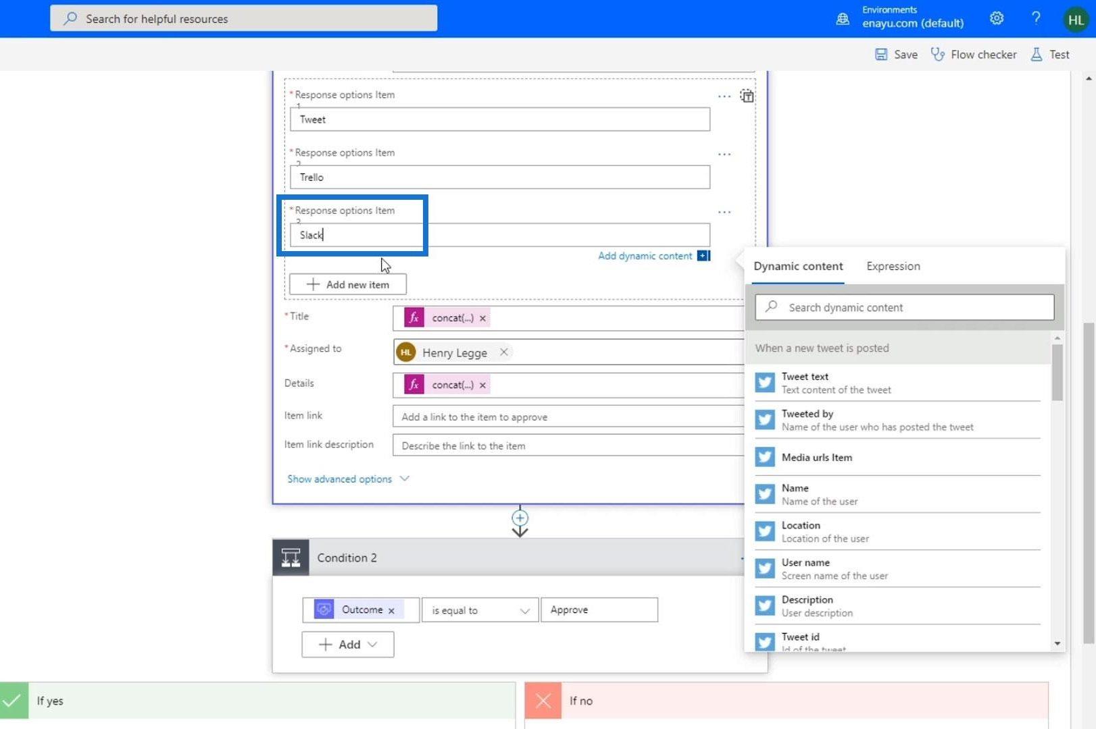Click the dynamic content scroll down arrow
This screenshot has width=1096, height=729.
pyautogui.click(x=1057, y=644)
